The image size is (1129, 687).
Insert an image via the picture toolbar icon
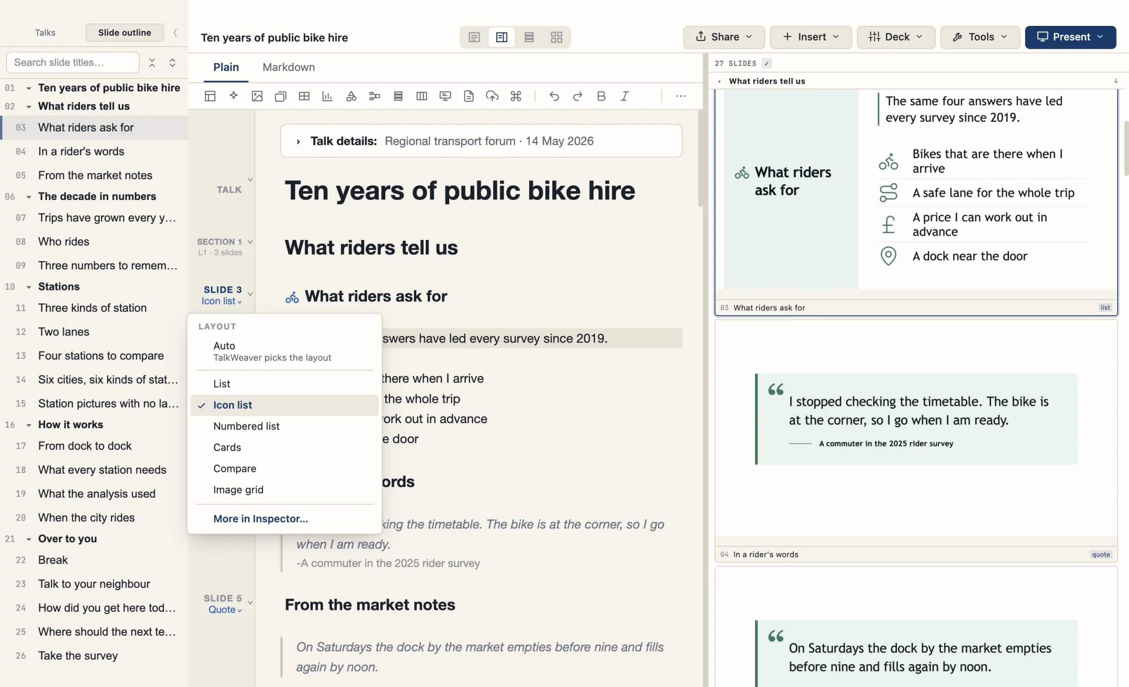tap(257, 96)
